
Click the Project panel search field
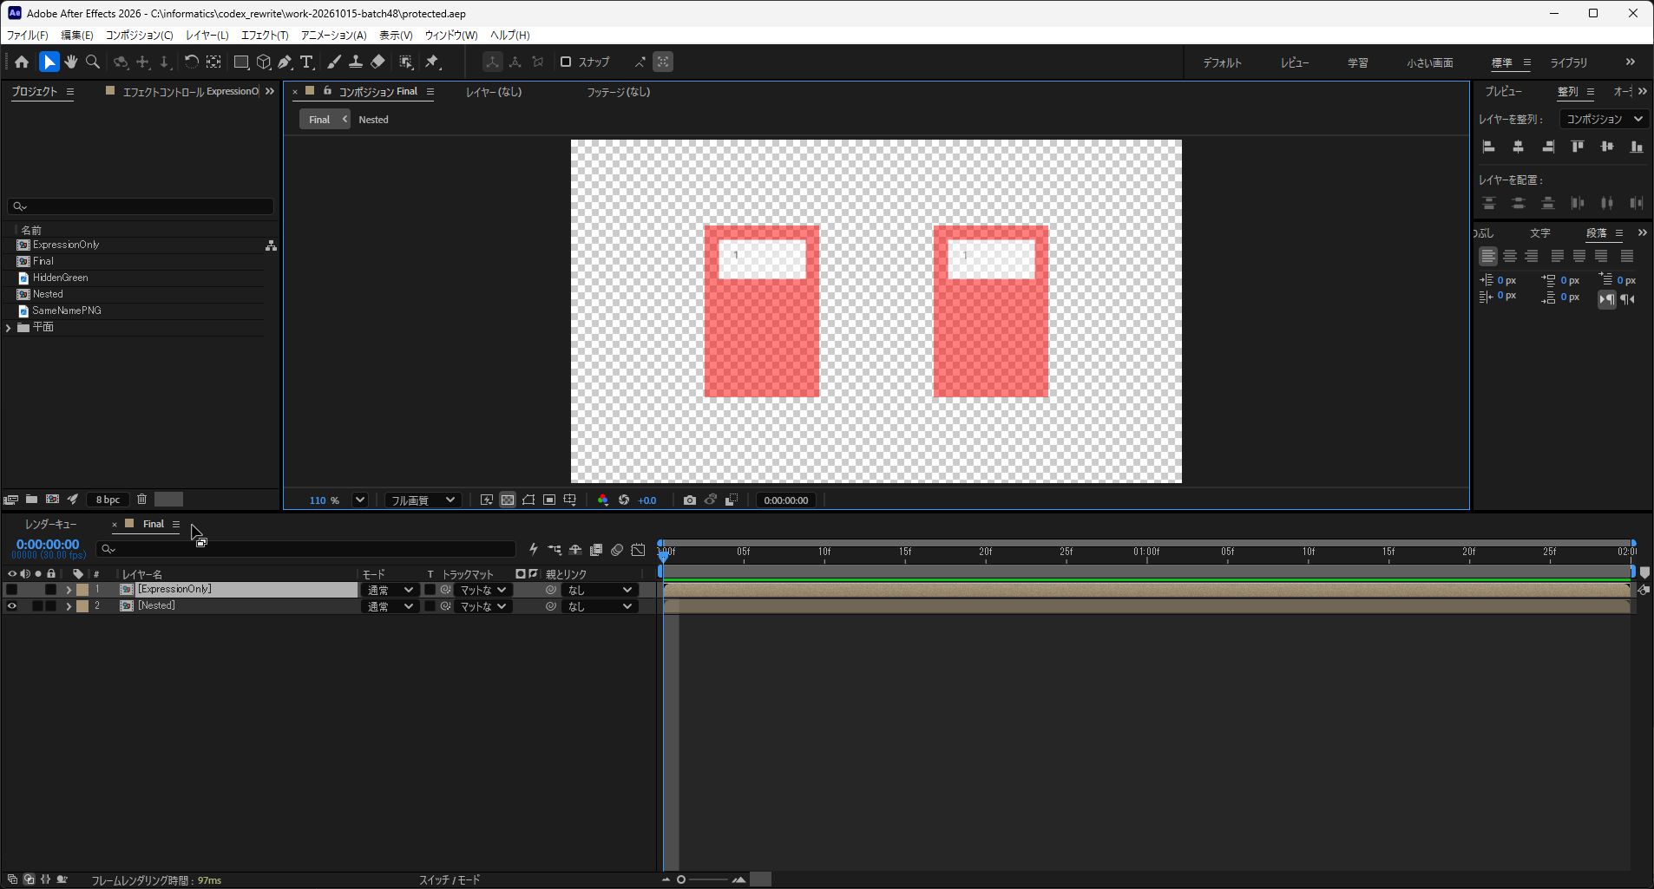click(x=141, y=206)
